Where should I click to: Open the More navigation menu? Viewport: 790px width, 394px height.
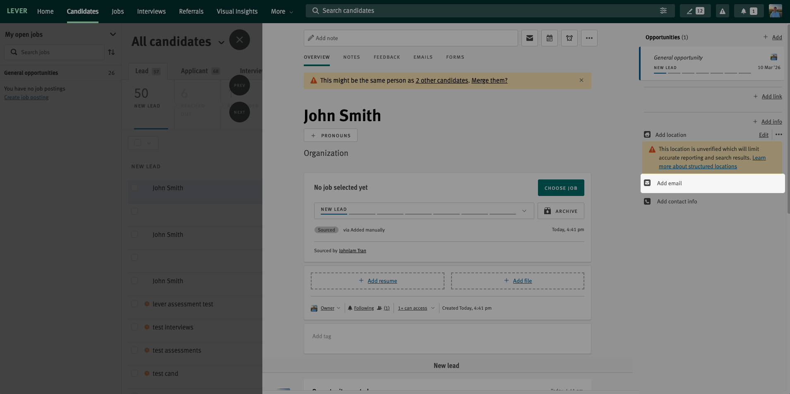click(282, 12)
